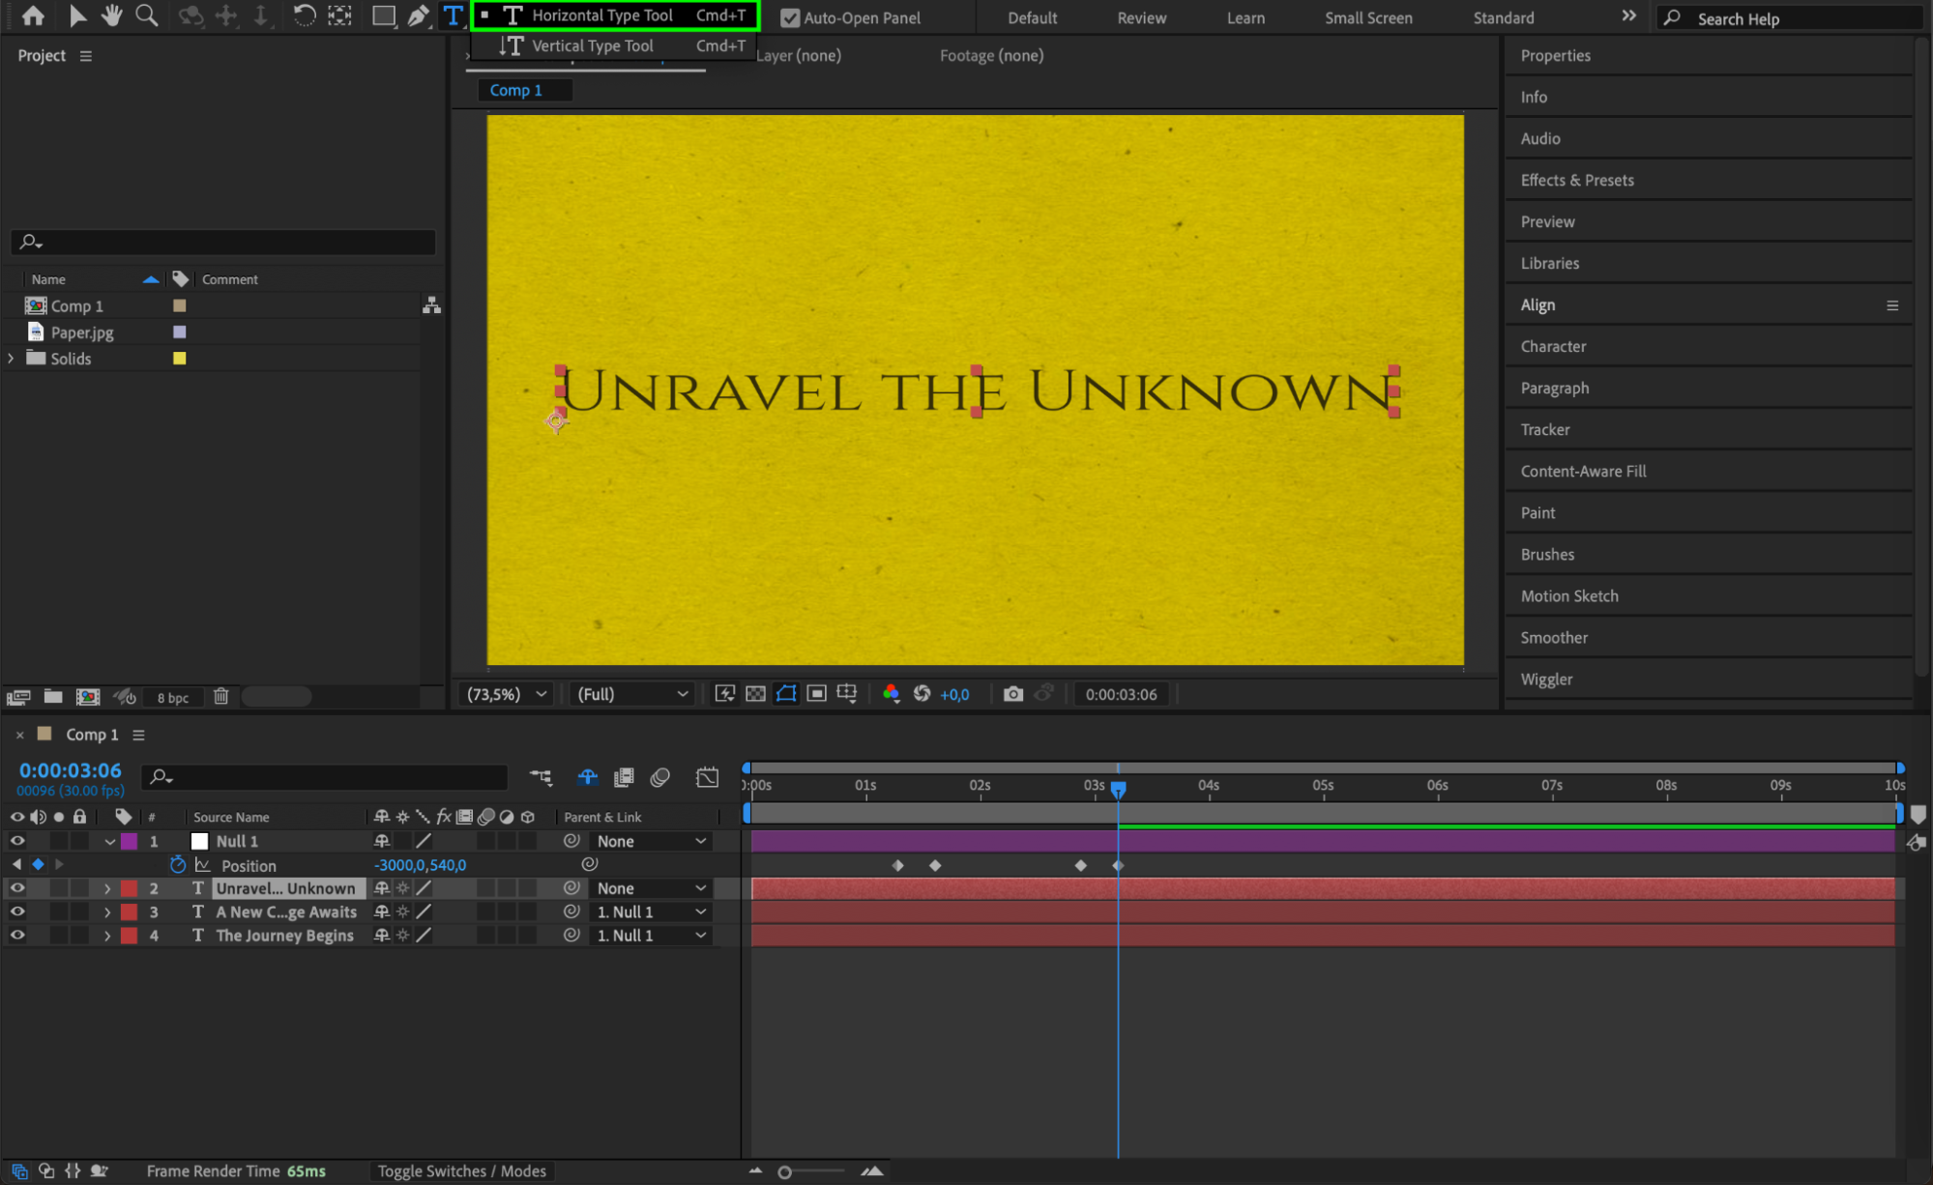Image resolution: width=1933 pixels, height=1185 pixels.
Task: Choose Vertical Type Tool from menu
Action: (x=592, y=45)
